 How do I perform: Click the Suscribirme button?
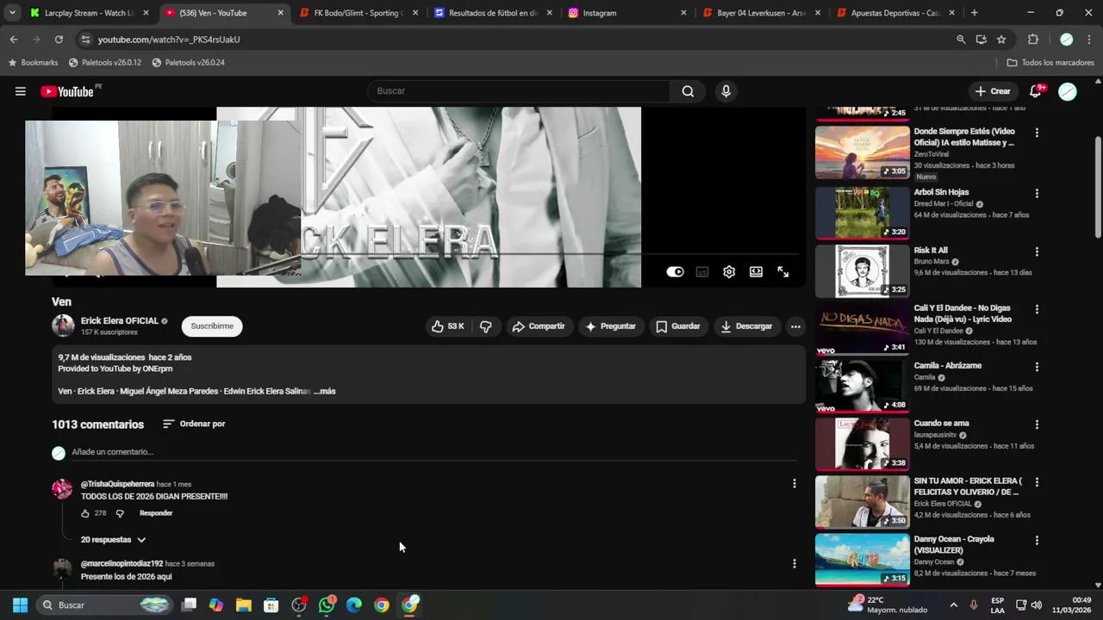tap(212, 326)
